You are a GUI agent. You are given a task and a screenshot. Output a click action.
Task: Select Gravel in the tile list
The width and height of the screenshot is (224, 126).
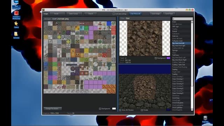(181, 31)
